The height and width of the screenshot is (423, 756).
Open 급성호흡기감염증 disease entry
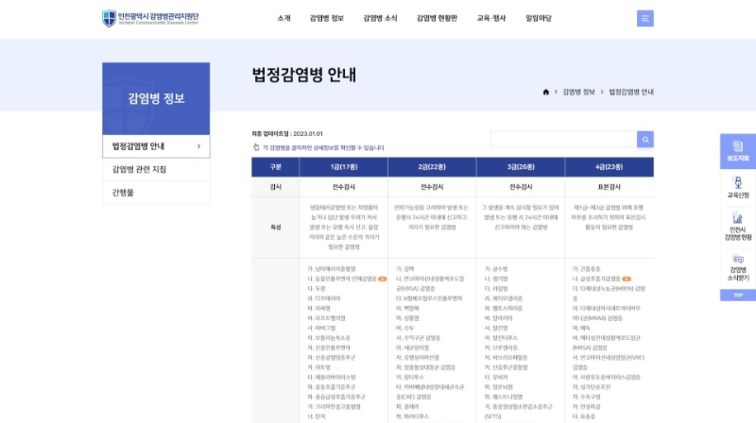[x=596, y=279]
